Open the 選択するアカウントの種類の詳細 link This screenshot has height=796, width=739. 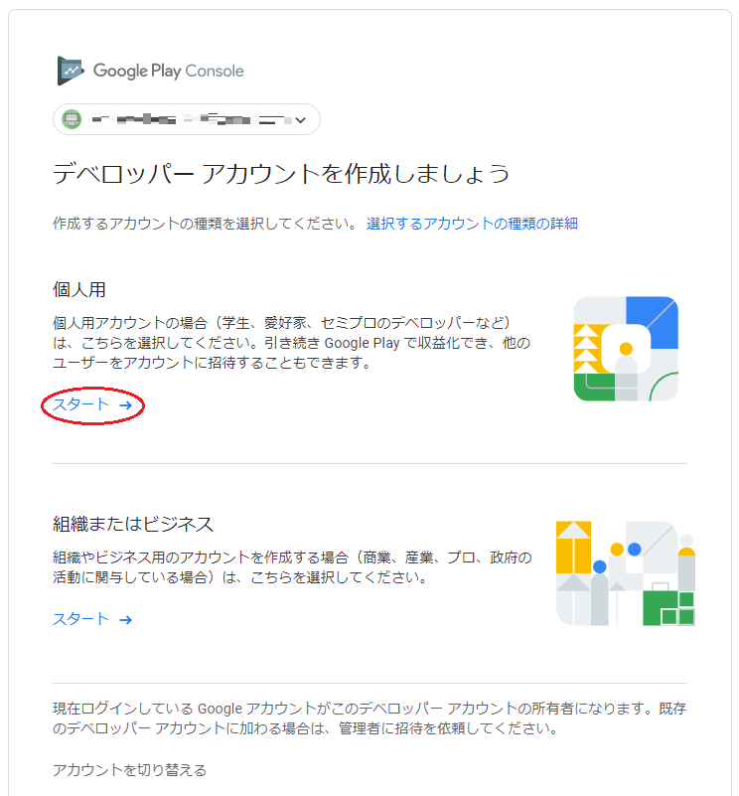coord(472,224)
